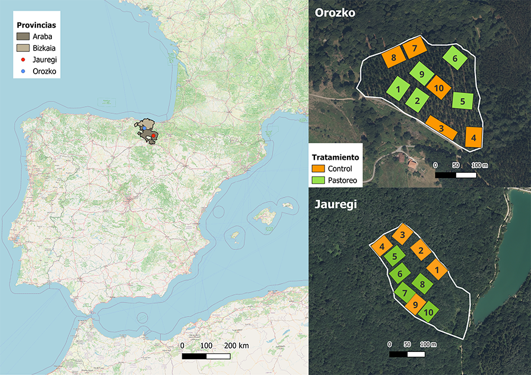Viewport: 531px width, 375px height.
Task: Select the 'Bizkaia' legend label
Action: 44,48
